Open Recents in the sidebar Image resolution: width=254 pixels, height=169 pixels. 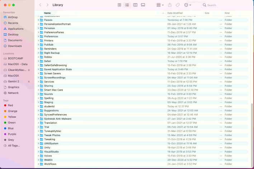pyautogui.click(x=13, y=23)
